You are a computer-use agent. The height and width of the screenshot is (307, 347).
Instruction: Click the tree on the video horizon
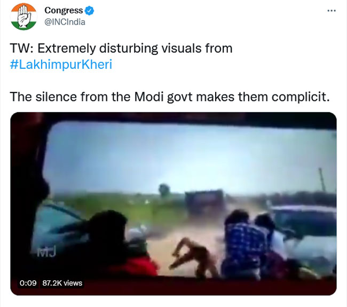164,189
